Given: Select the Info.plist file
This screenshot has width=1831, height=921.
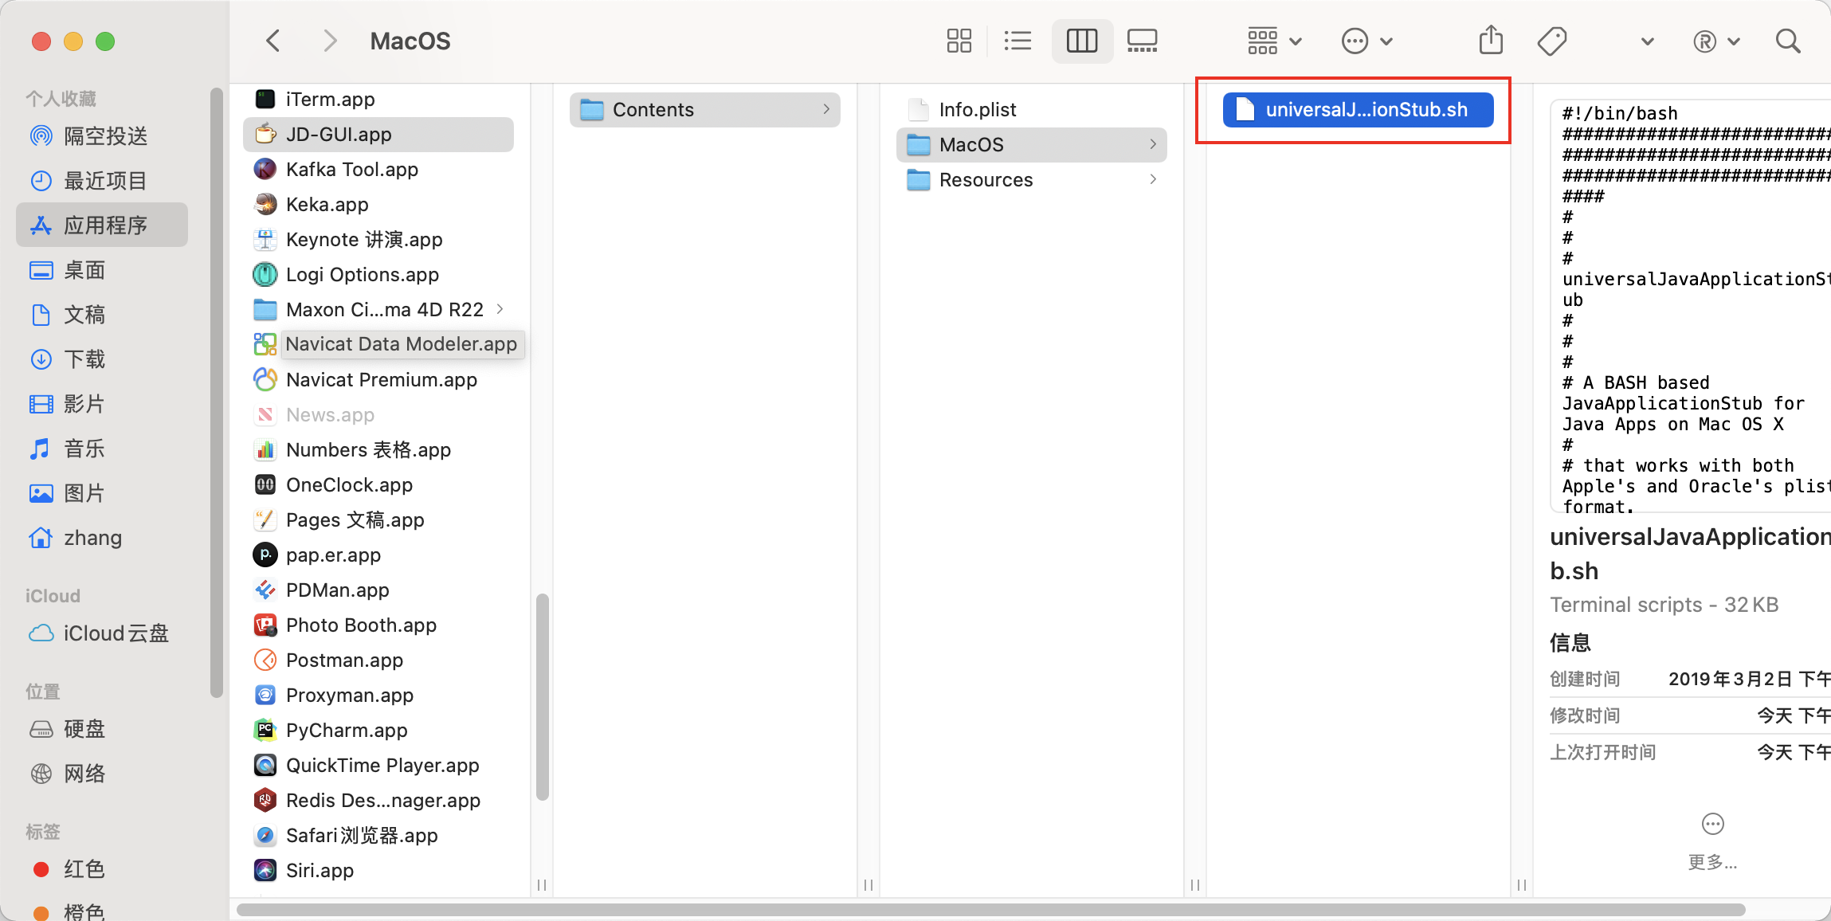Looking at the screenshot, I should [x=978, y=109].
